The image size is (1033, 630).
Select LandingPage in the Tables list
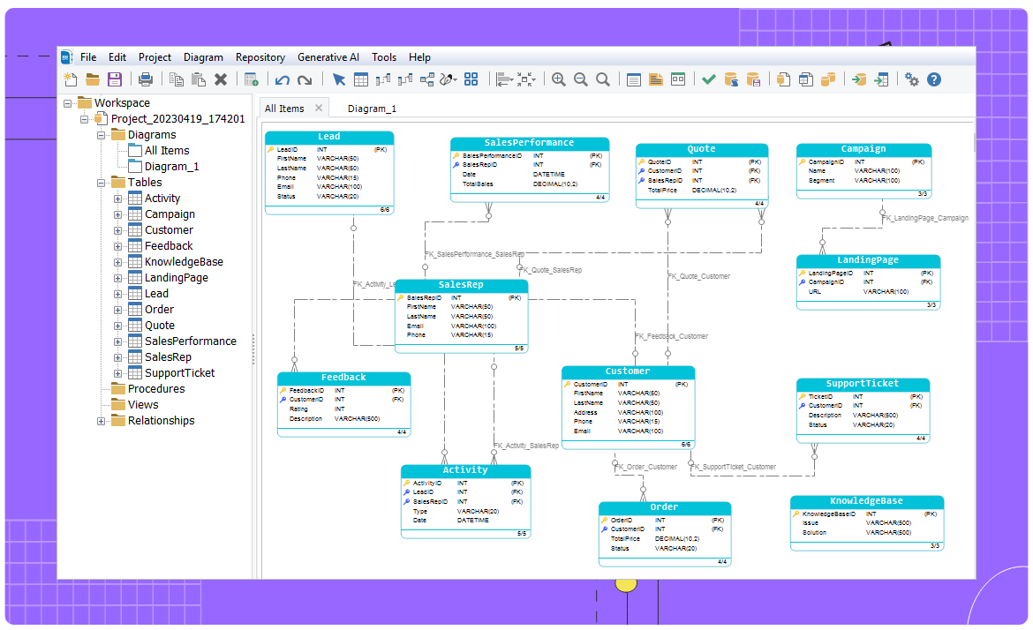(177, 278)
